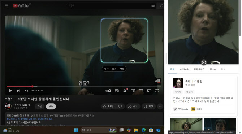Enter fullscreen mode in the player
The image size is (242, 134).
click(x=157, y=91)
